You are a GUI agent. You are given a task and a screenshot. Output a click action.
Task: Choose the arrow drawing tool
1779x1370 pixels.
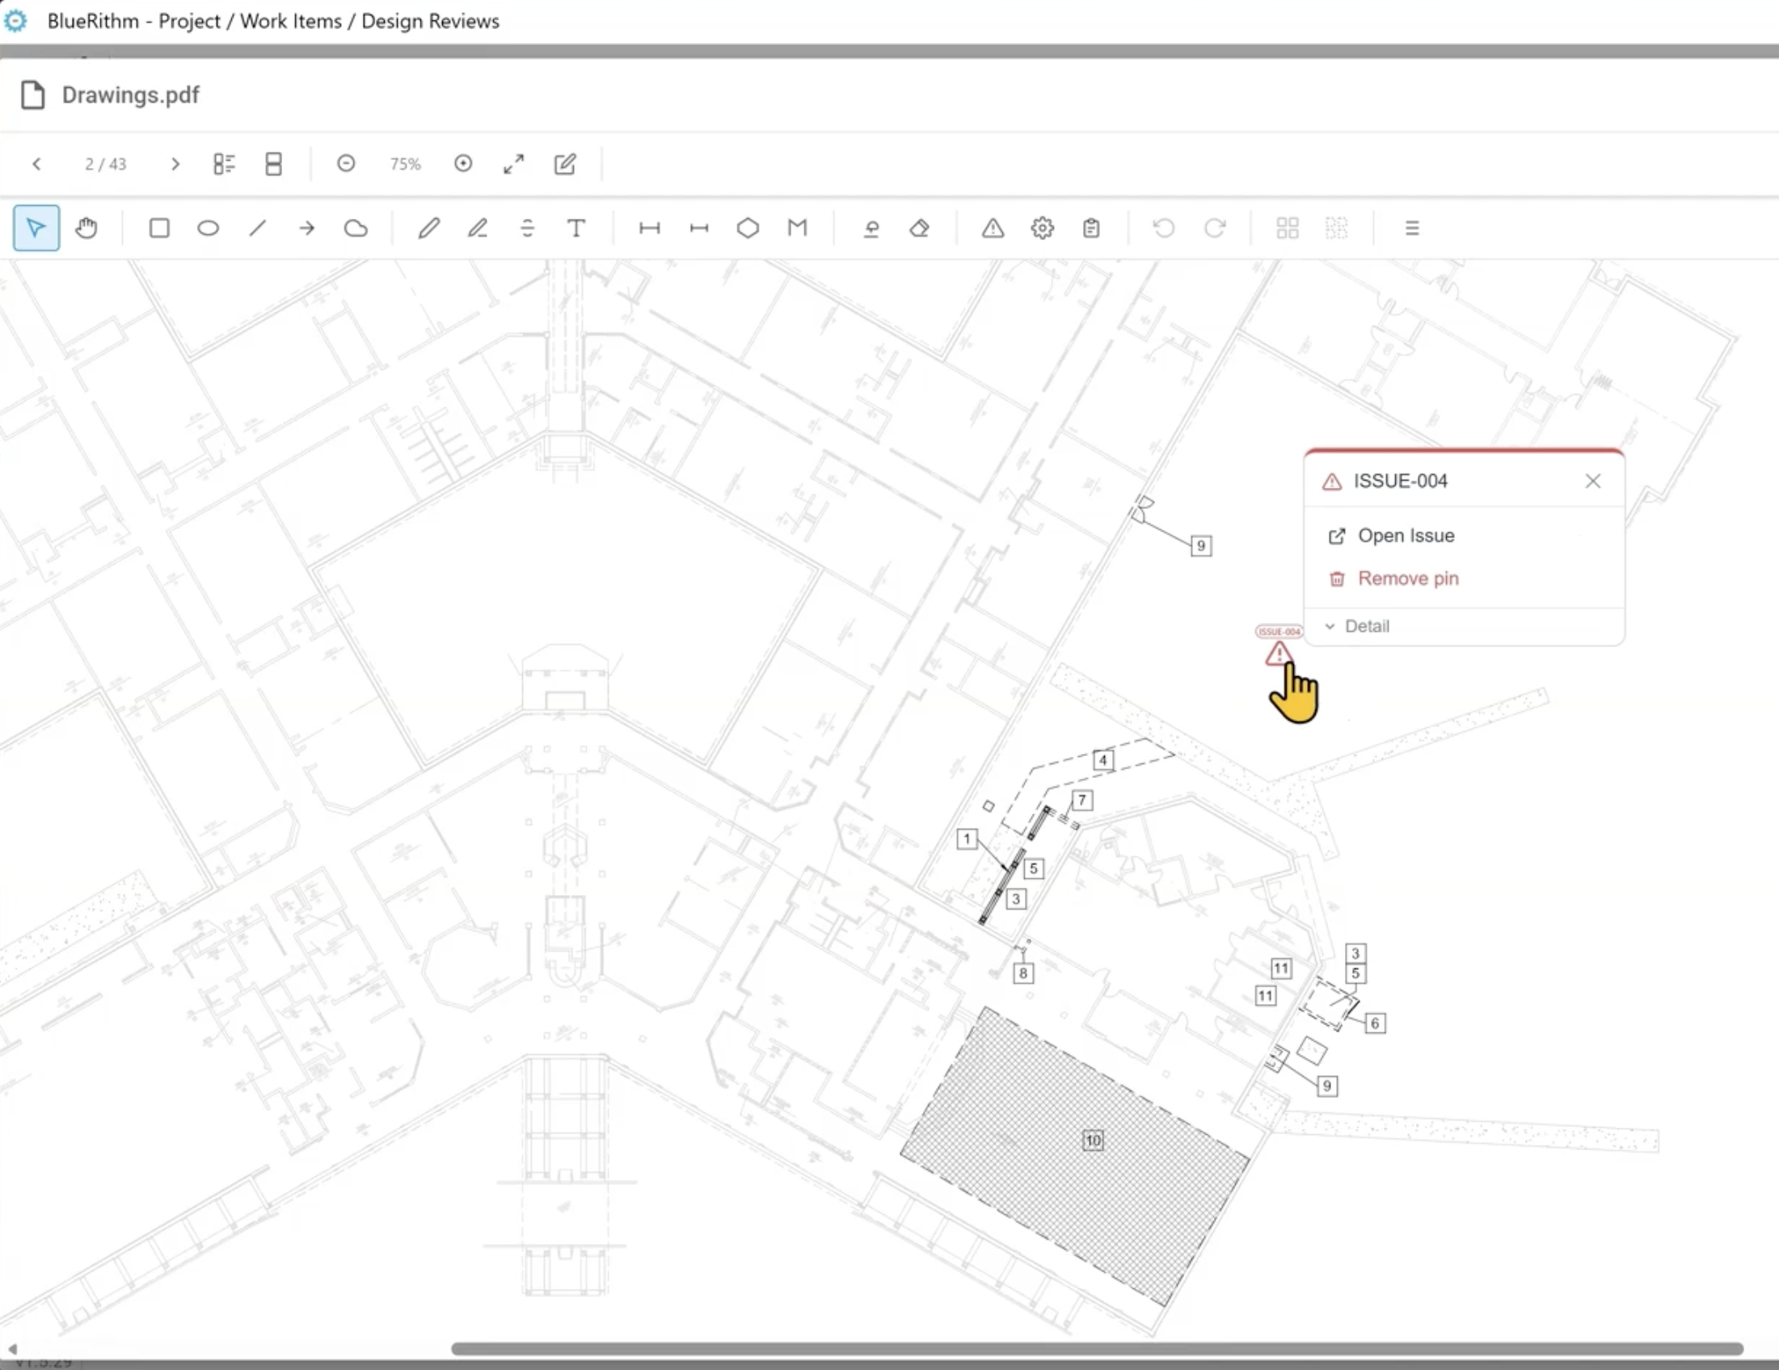307,229
